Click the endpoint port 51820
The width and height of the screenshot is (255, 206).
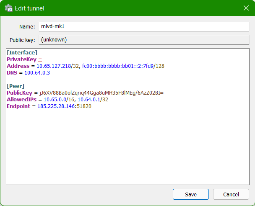click(x=84, y=106)
